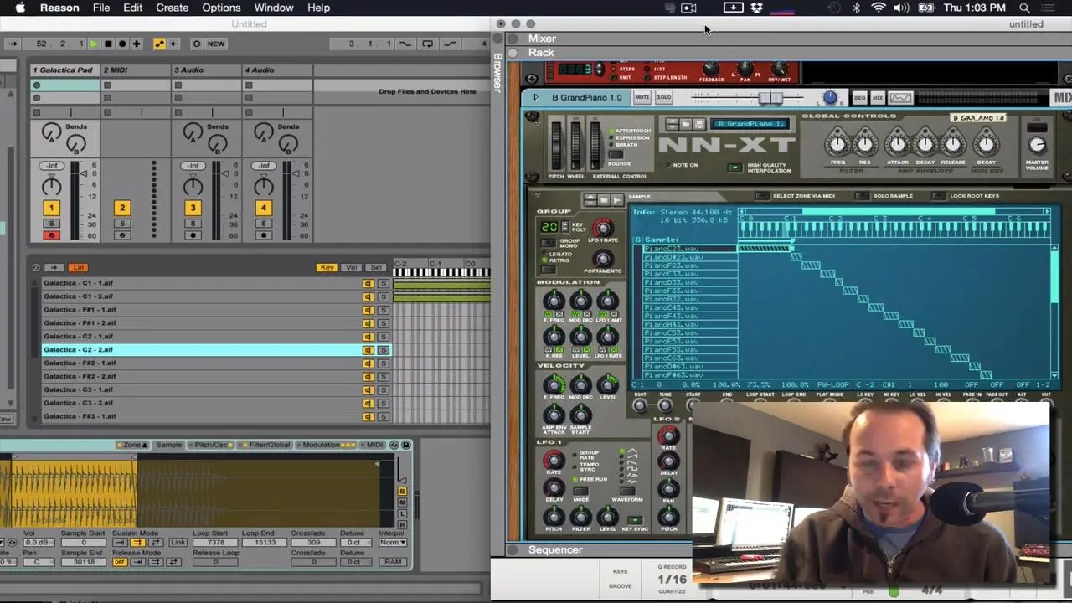
Task: Open the Sample tab in Sampler
Action: click(168, 445)
